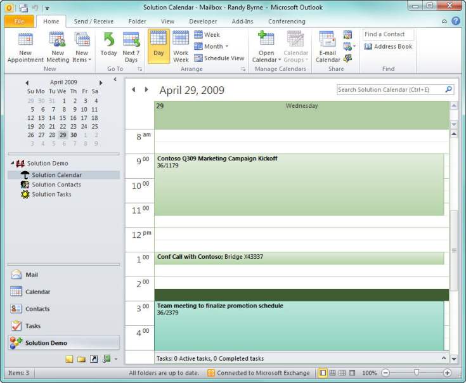This screenshot has width=466, height=383.
Task: Click the calendar vertical scrollbar thumb
Action: pos(454,250)
